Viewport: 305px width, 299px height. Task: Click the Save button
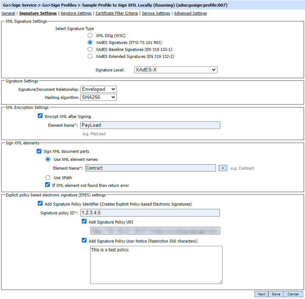tap(276, 294)
